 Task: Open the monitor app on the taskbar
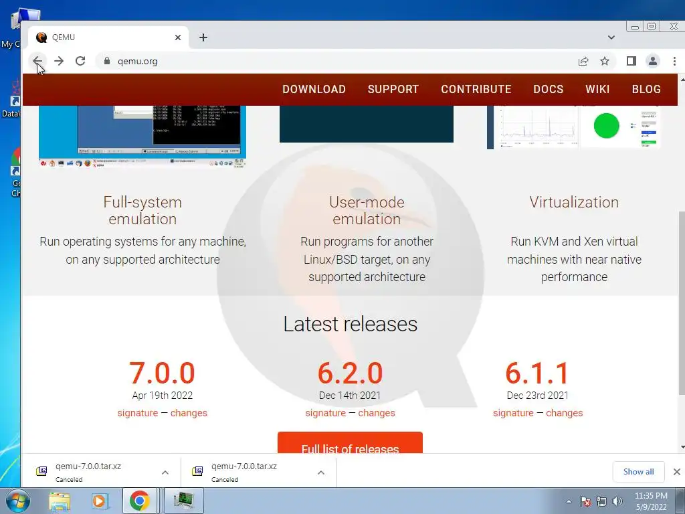[184, 501]
